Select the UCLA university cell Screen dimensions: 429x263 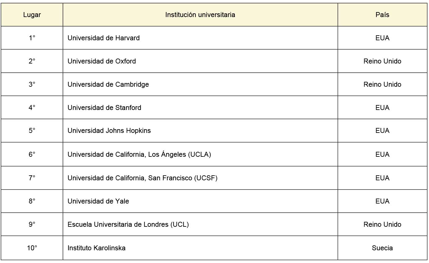coord(139,154)
